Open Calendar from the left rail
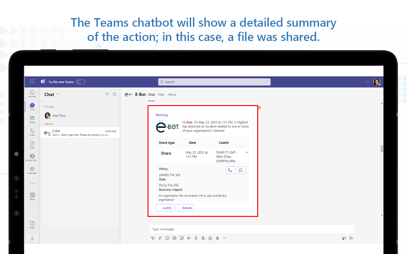The height and width of the screenshot is (254, 407). (32, 170)
